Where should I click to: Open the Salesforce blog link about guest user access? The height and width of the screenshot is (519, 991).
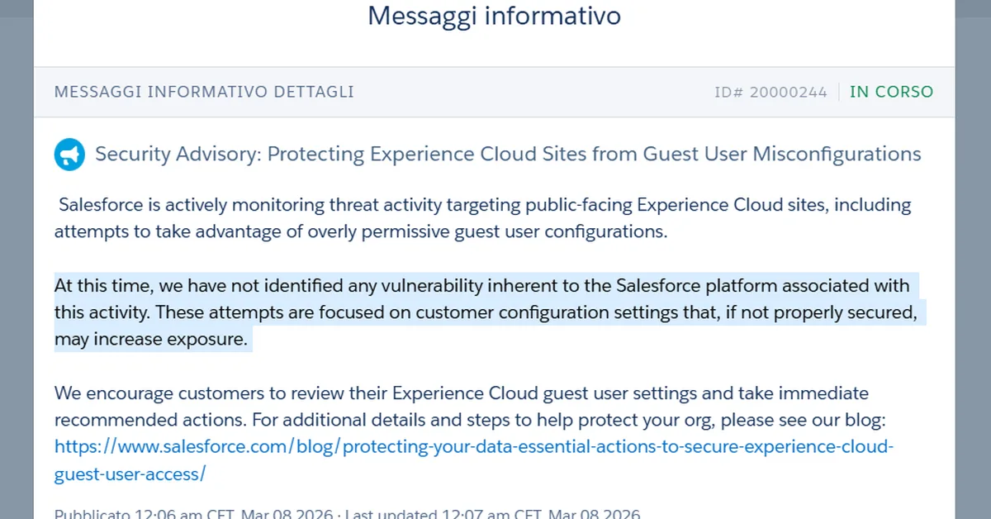tap(472, 445)
